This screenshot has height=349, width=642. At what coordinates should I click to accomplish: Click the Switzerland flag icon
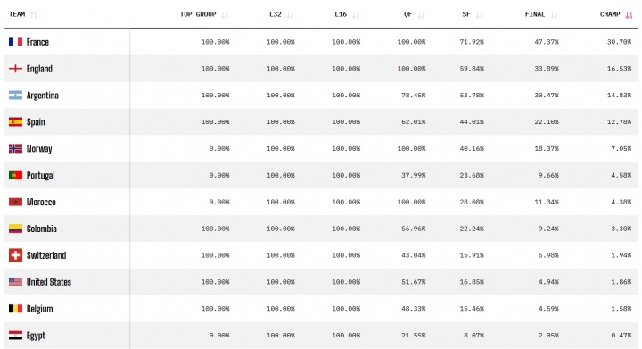(15, 255)
